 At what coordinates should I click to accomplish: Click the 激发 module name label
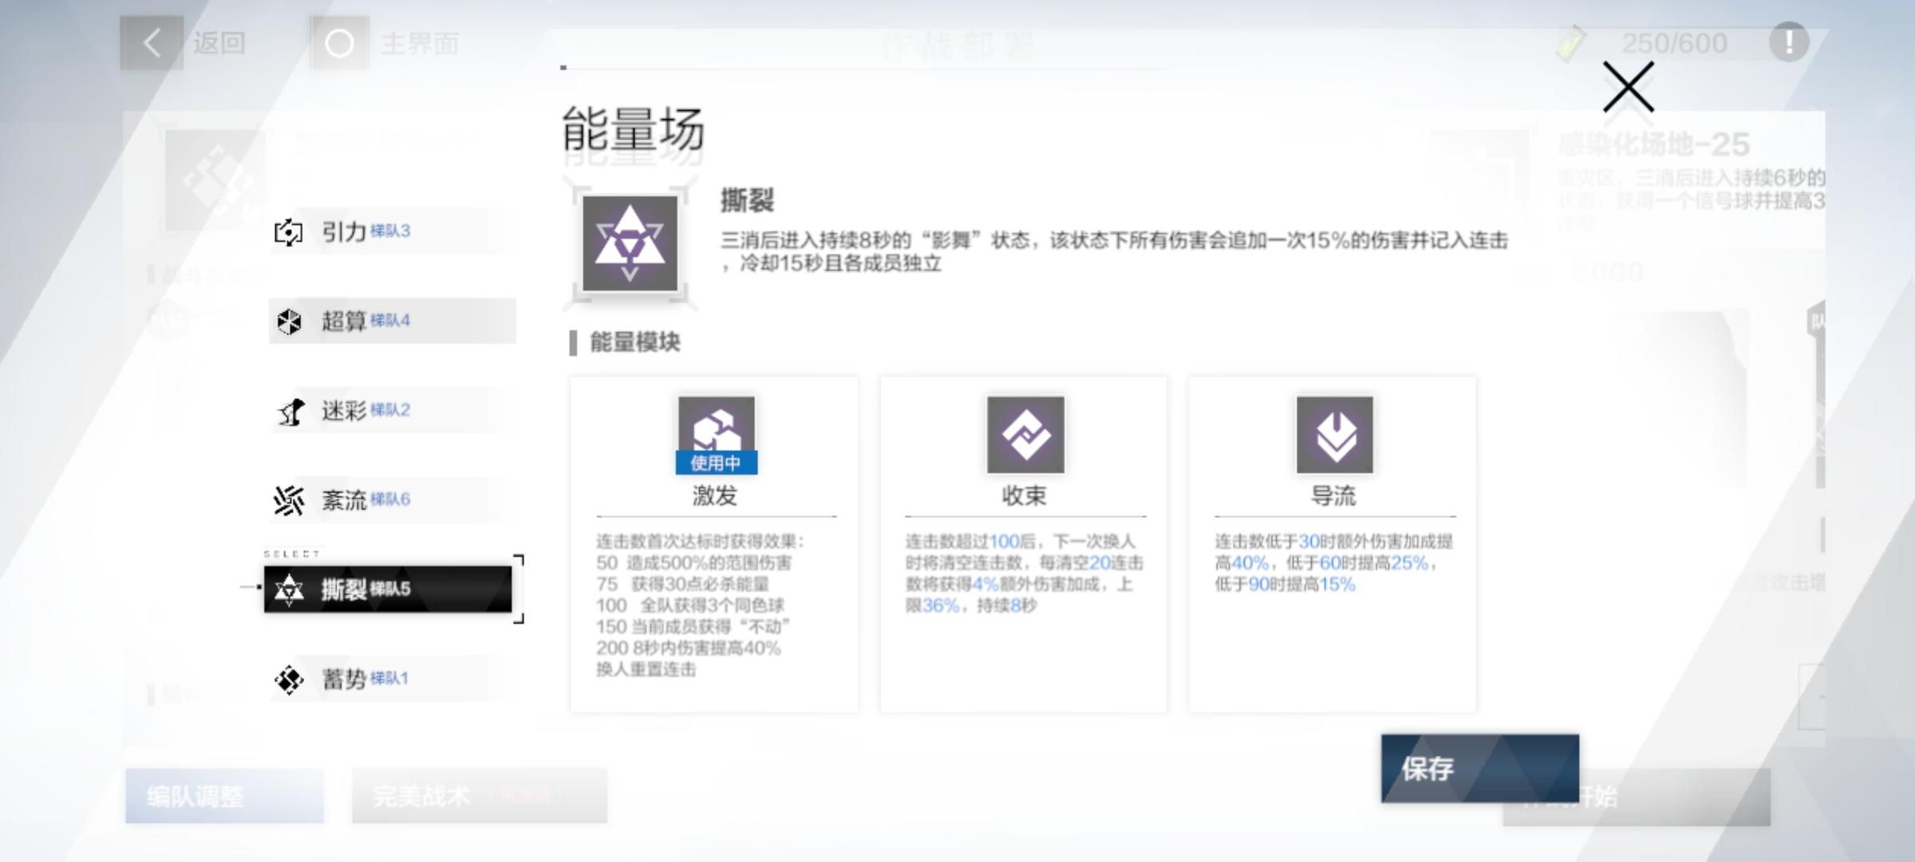pyautogui.click(x=715, y=496)
